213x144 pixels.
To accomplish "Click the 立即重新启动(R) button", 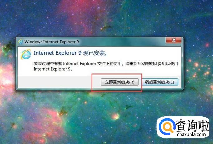I will pos(120,82).
